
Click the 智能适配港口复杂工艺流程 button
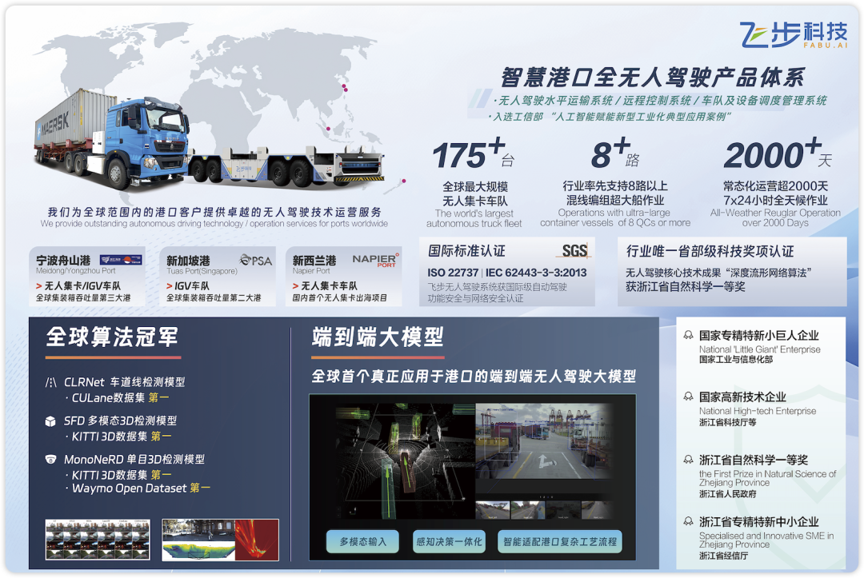(x=559, y=541)
